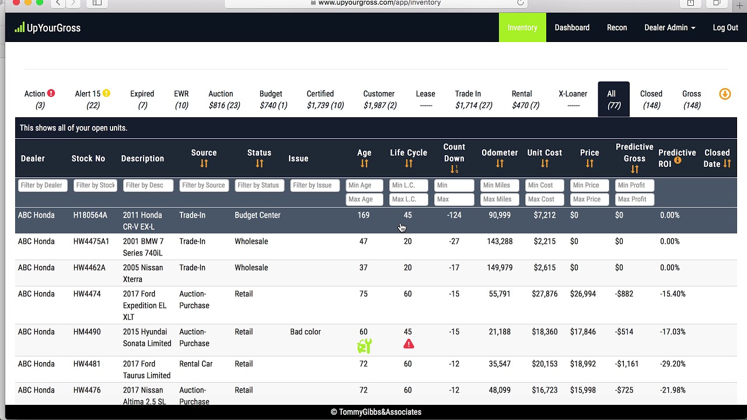Click the Bad color issue cell
Screen dimensions: 747x420
[x=305, y=332]
